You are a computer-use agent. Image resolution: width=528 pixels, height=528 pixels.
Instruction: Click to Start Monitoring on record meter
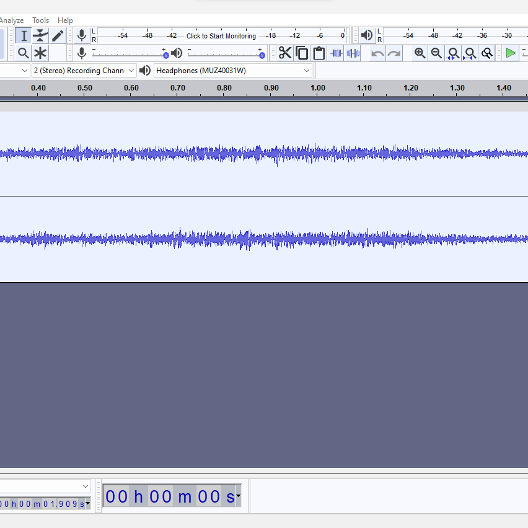pos(221,36)
